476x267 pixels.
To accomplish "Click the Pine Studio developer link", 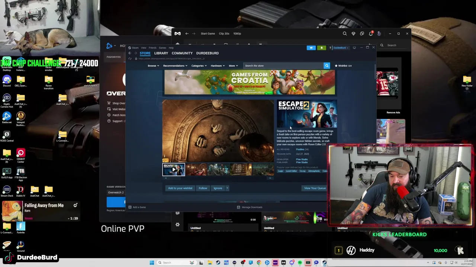I will pos(302,159).
